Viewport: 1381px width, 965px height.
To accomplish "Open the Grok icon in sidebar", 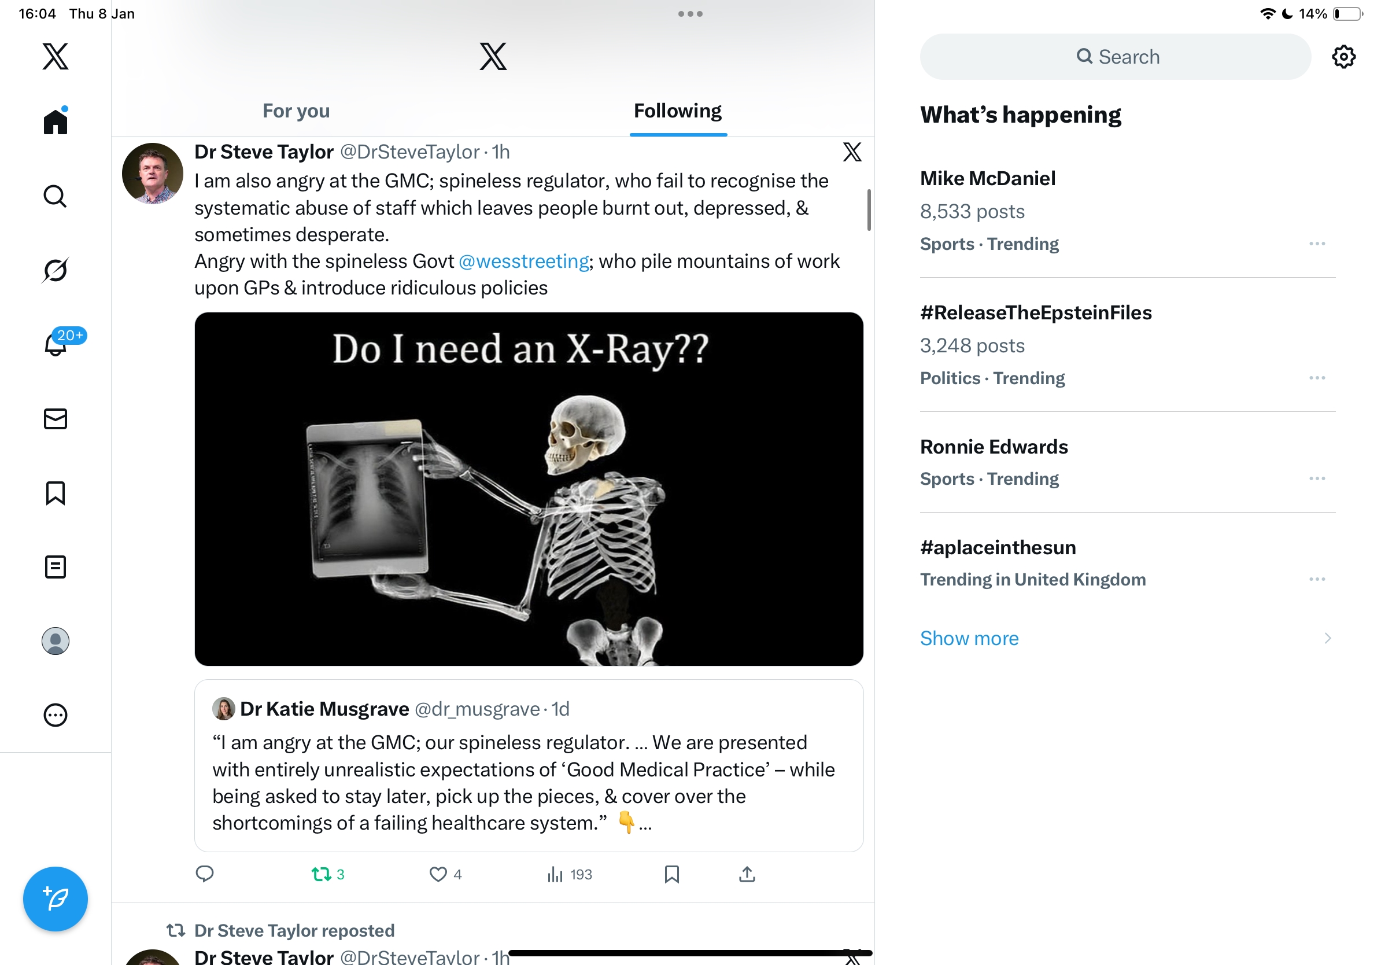I will tap(56, 270).
